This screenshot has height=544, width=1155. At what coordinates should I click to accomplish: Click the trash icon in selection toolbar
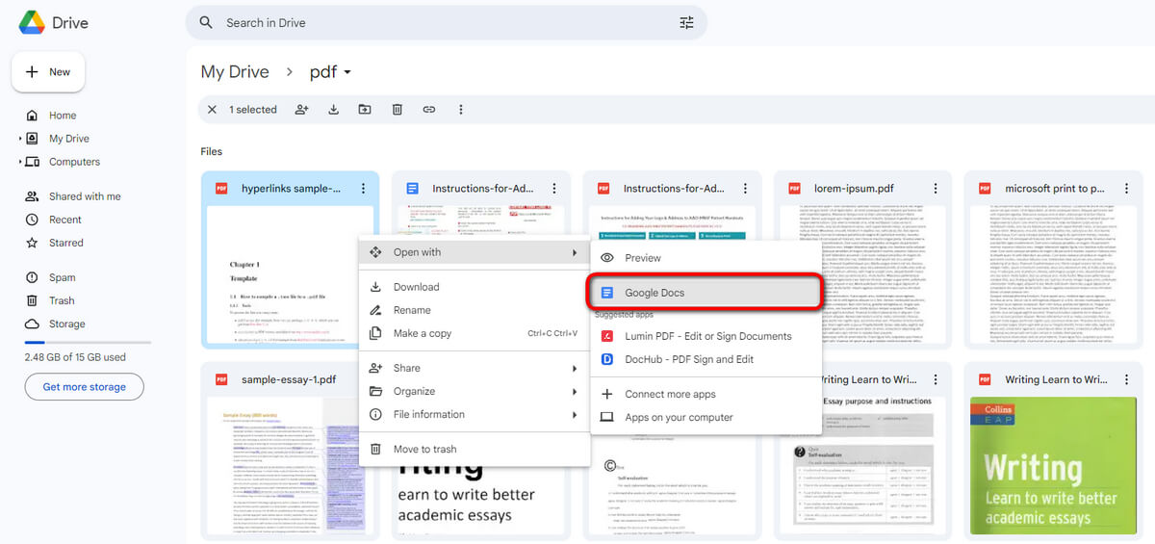(397, 110)
